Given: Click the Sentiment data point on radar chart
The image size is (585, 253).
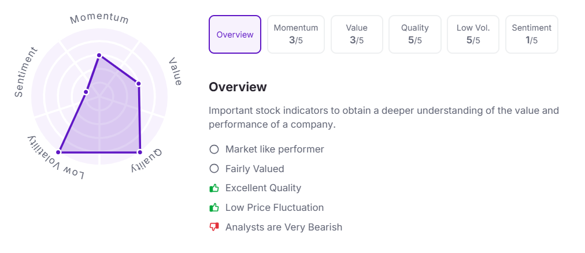Looking at the screenshot, I should pos(86,92).
